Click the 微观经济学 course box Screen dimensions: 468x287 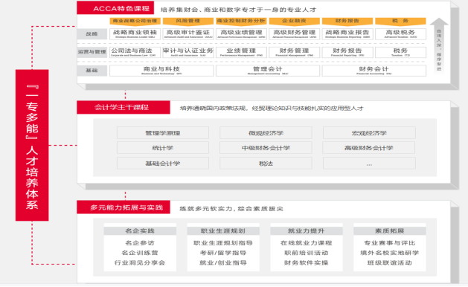(x=266, y=133)
